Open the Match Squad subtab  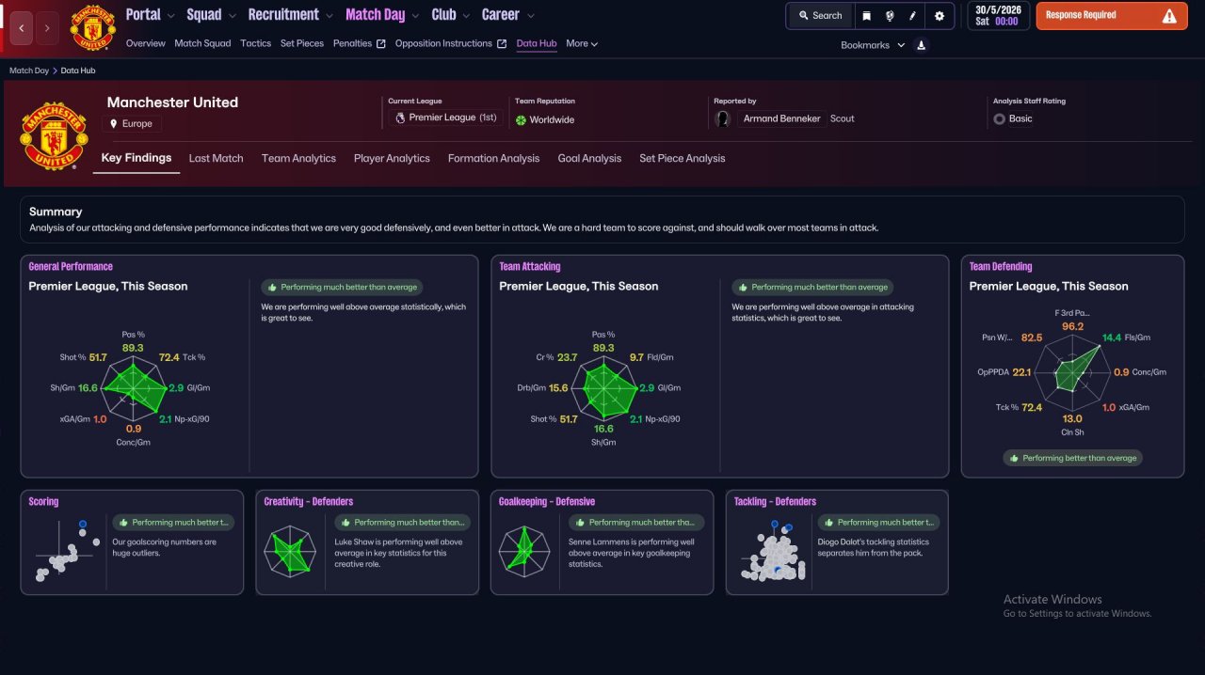point(202,44)
